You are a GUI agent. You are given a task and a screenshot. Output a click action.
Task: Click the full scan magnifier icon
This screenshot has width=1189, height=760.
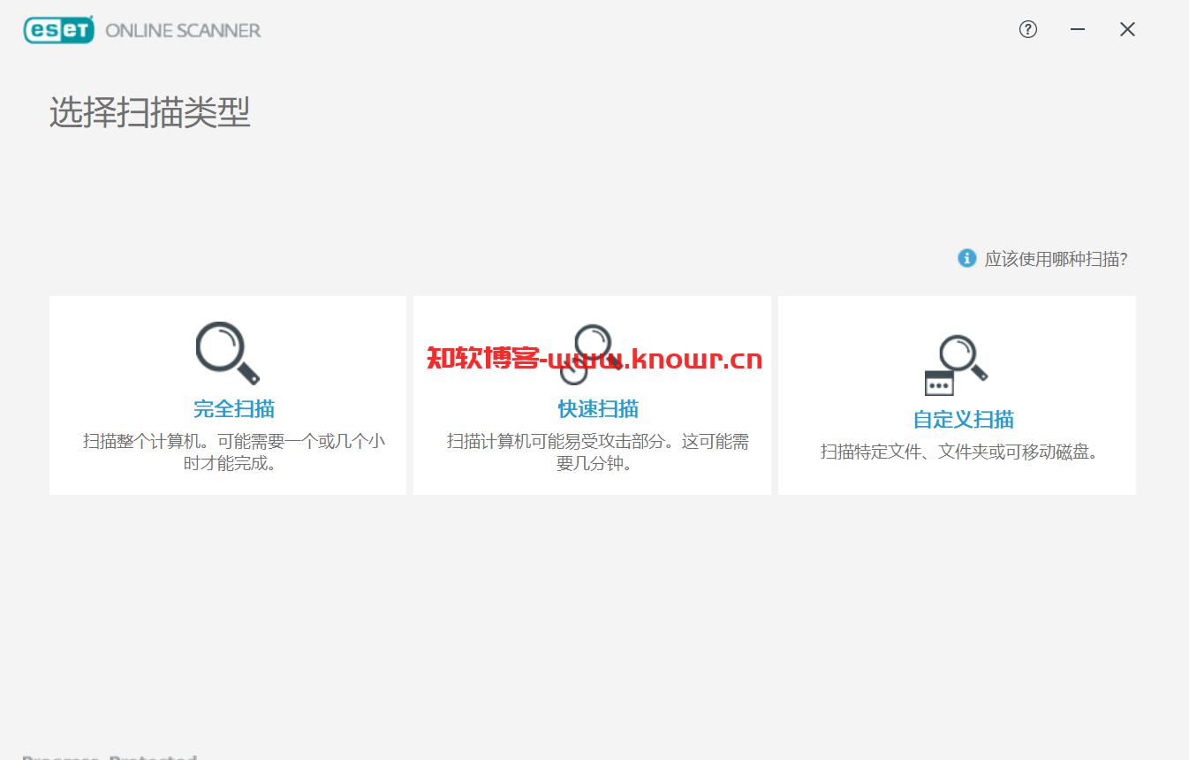click(x=228, y=353)
